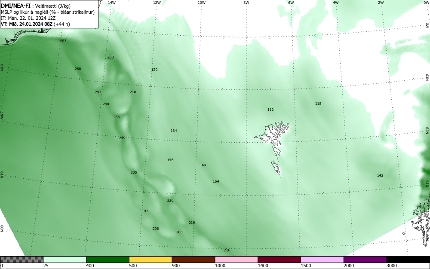Screen dimensions: 430x269
Task: Click the pale green 25–400 legend swatch
Action: click(x=65, y=260)
